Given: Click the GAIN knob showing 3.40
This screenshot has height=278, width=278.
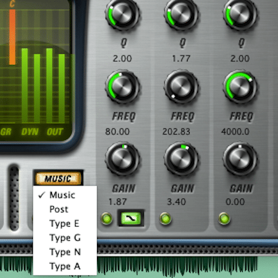Looking at the screenshot, I should pos(181,159).
